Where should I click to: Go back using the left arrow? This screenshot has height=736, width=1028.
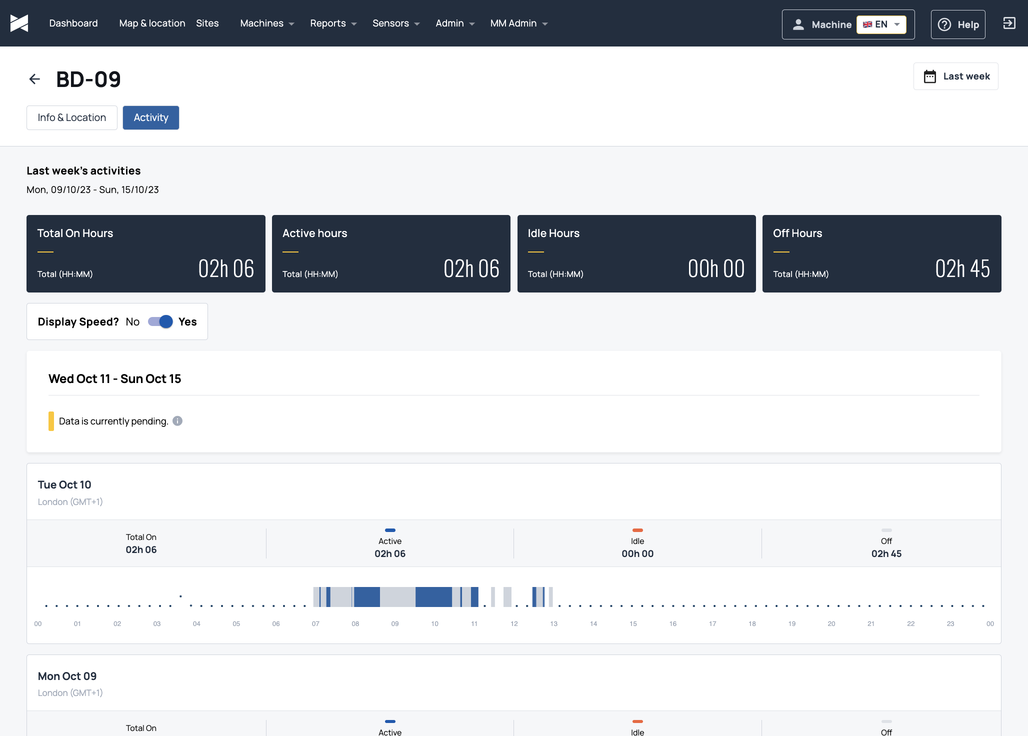coord(34,79)
